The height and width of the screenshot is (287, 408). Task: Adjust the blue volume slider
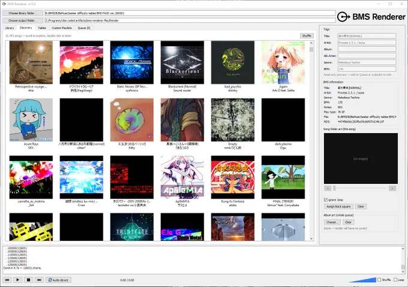tap(362, 280)
